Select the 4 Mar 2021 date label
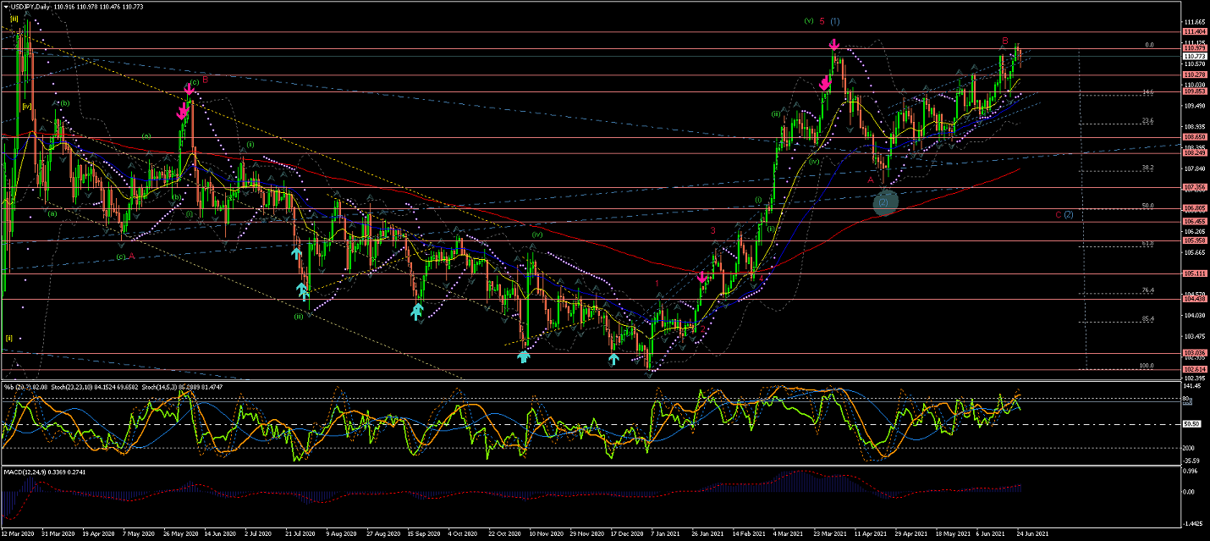Image resolution: width=1210 pixels, height=541 pixels. pos(788,534)
